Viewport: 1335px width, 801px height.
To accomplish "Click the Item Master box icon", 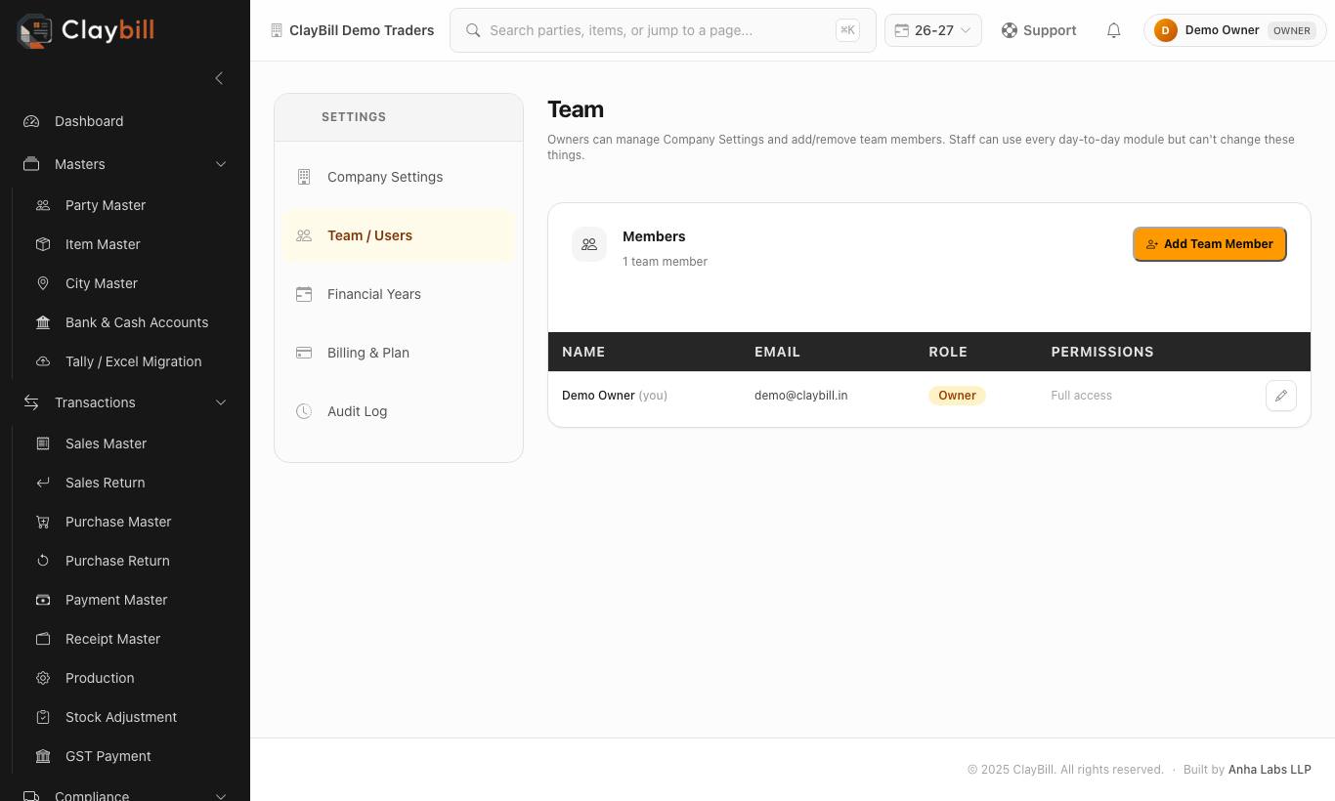I will [43, 244].
